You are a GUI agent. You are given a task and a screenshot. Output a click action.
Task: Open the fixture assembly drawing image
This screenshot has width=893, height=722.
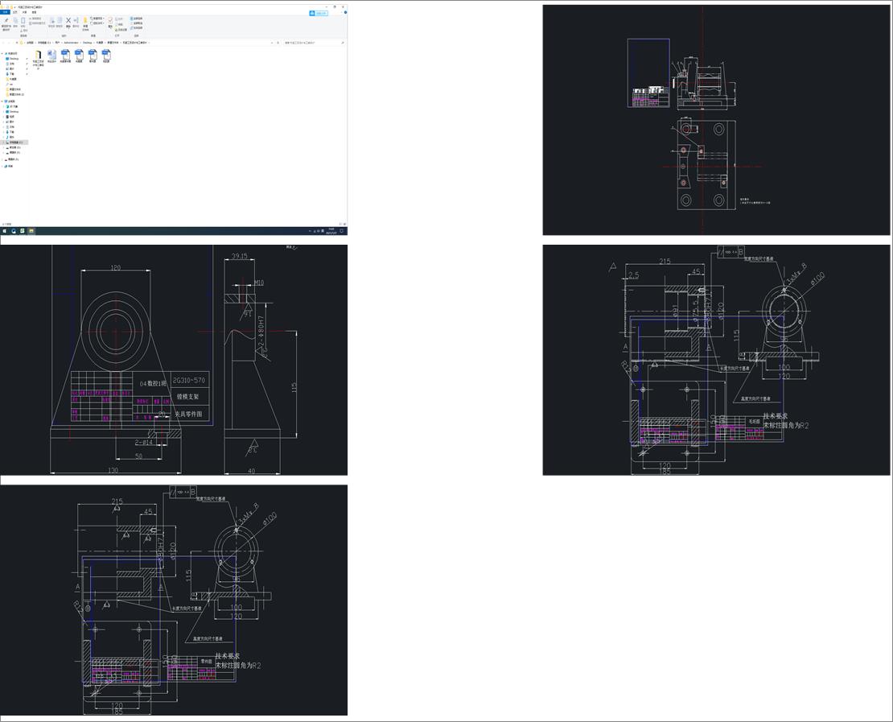[716, 120]
